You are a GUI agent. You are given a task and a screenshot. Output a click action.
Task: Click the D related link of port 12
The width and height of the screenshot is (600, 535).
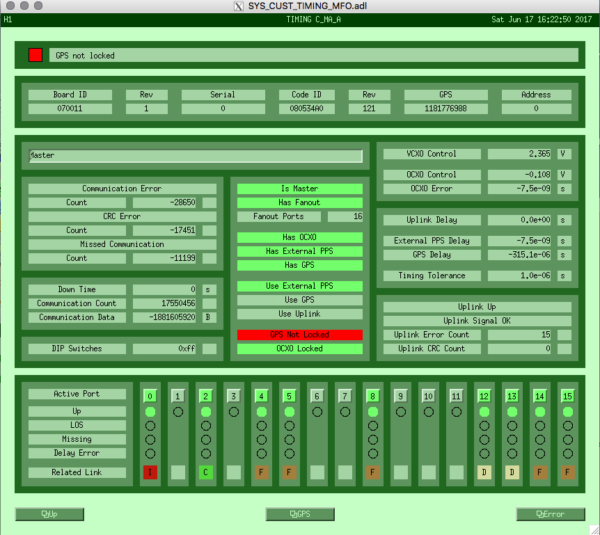click(x=484, y=472)
